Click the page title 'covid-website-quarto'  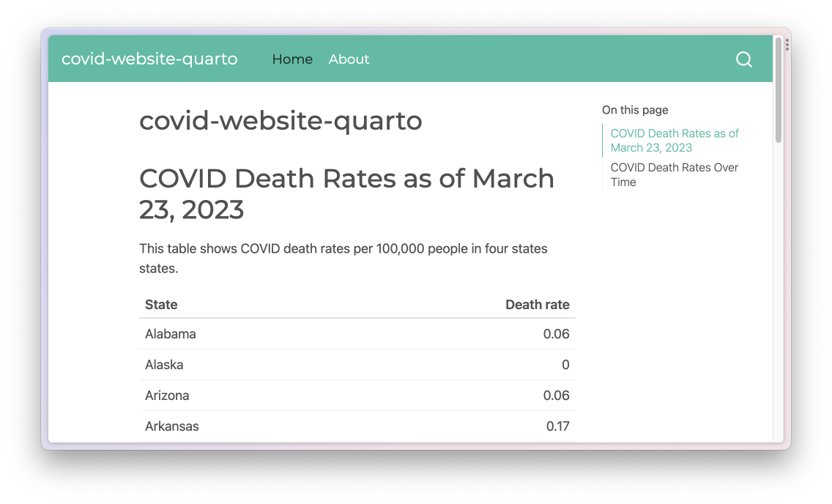click(281, 120)
